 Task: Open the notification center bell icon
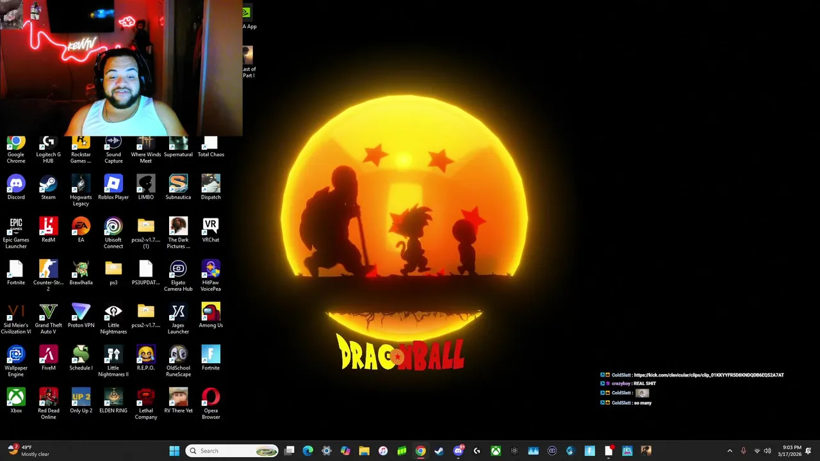click(x=809, y=451)
